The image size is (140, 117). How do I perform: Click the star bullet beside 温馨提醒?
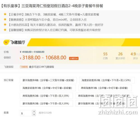point(5,30)
